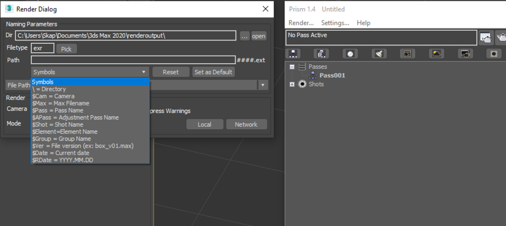Choose the highlighted Symbols list entry
The height and width of the screenshot is (226, 506).
point(90,82)
